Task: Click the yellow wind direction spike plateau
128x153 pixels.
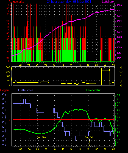Action: coord(105,71)
